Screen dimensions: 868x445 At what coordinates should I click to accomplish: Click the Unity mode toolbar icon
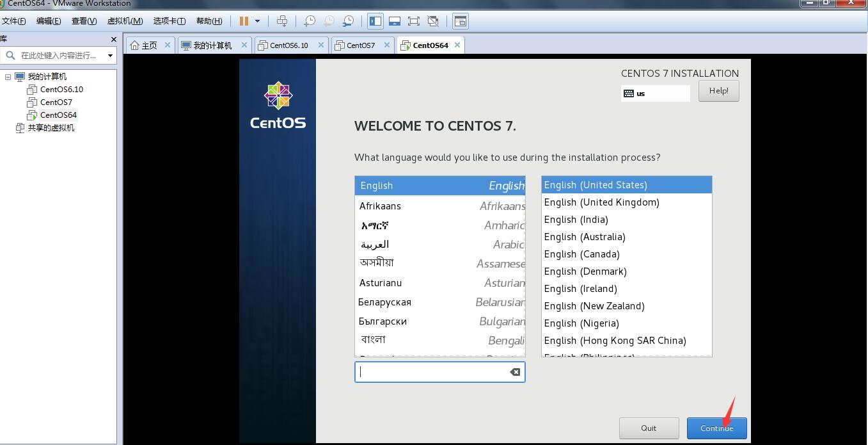coord(433,21)
